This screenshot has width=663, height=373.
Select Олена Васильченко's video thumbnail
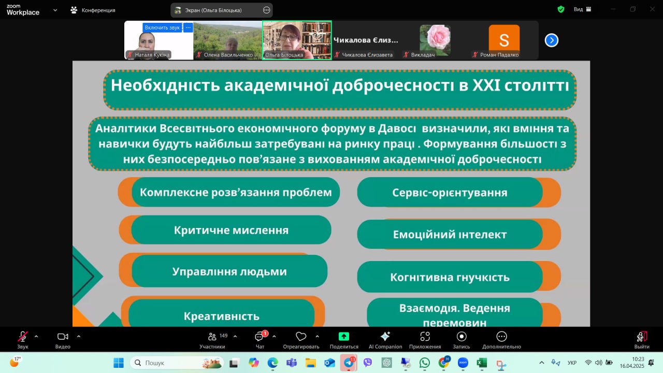[228, 40]
